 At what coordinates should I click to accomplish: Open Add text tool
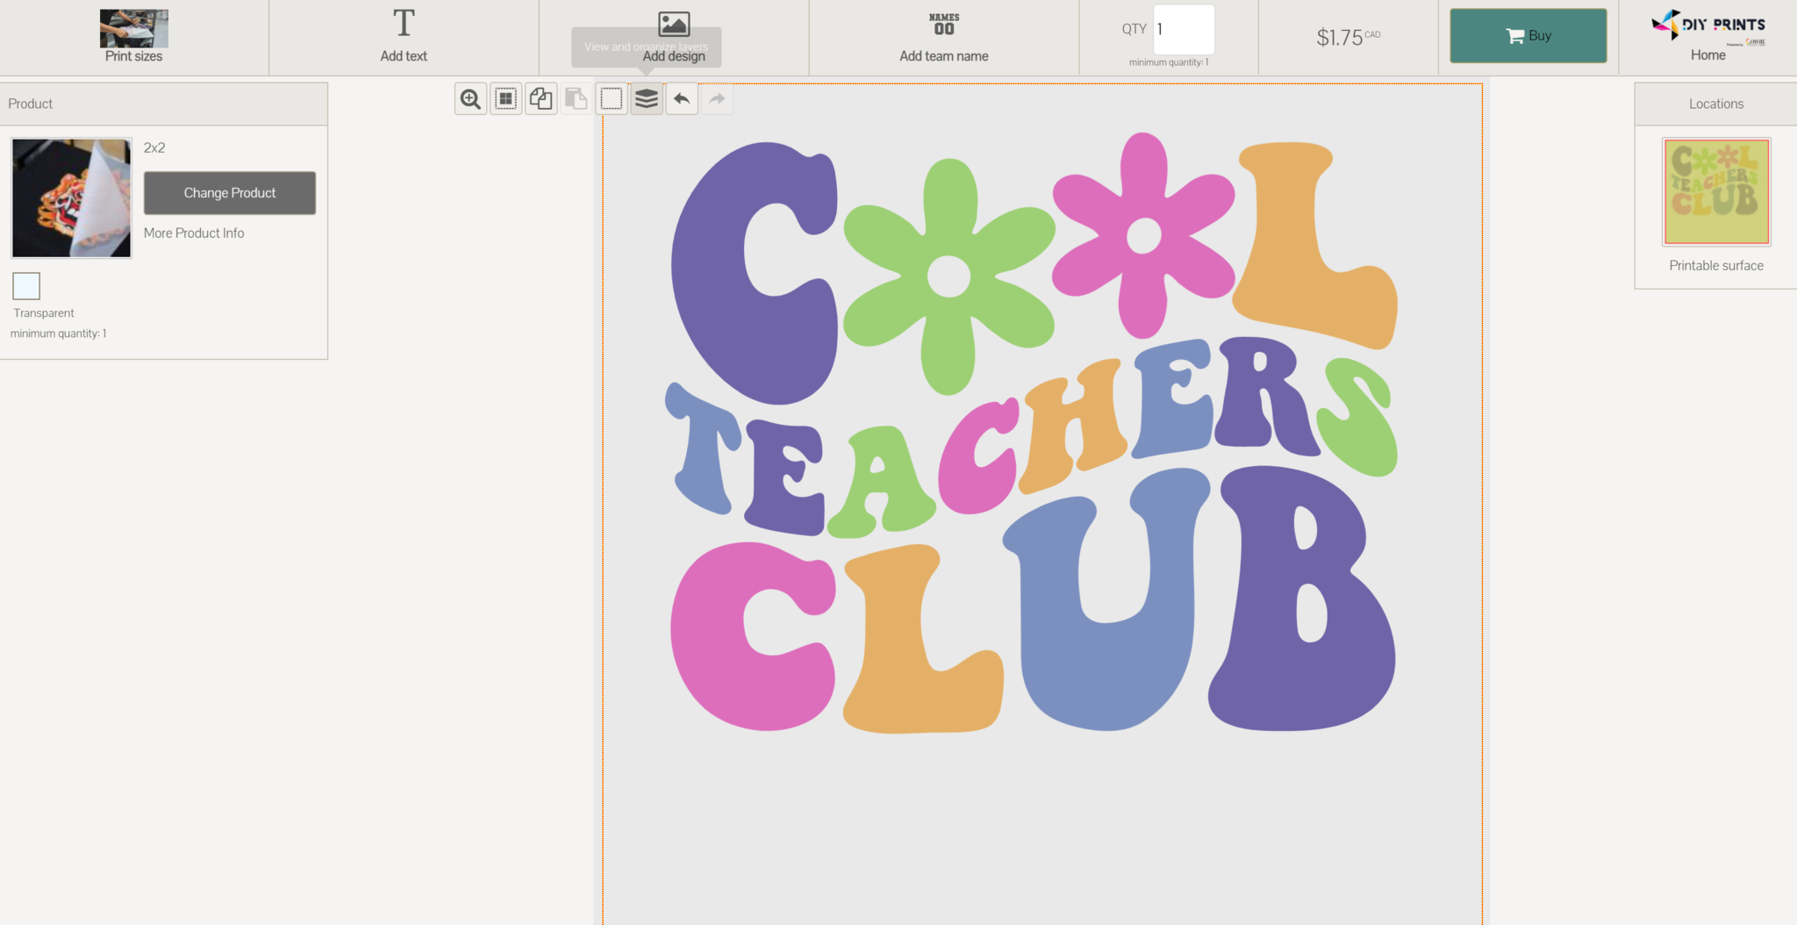point(404,37)
